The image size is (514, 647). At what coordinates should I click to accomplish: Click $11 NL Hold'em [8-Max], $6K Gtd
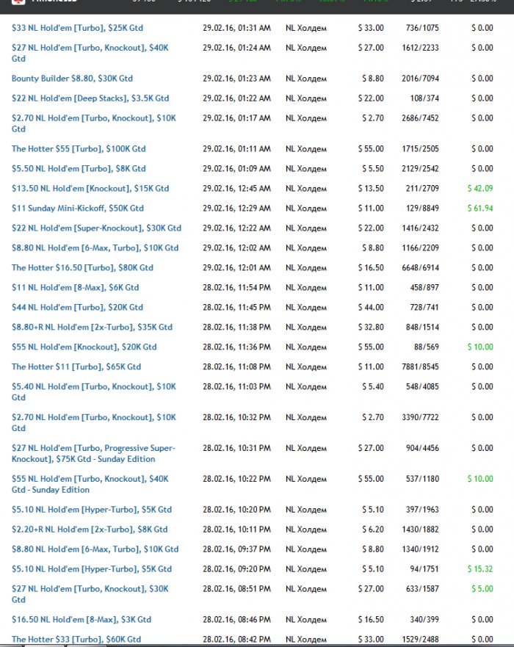click(75, 288)
